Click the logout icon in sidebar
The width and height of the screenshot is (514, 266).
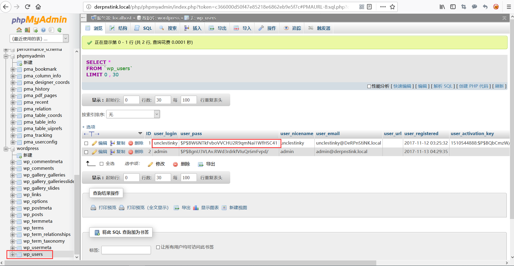pos(27,30)
